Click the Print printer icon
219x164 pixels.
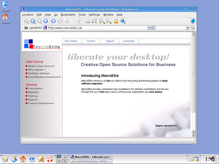click(x=88, y=21)
